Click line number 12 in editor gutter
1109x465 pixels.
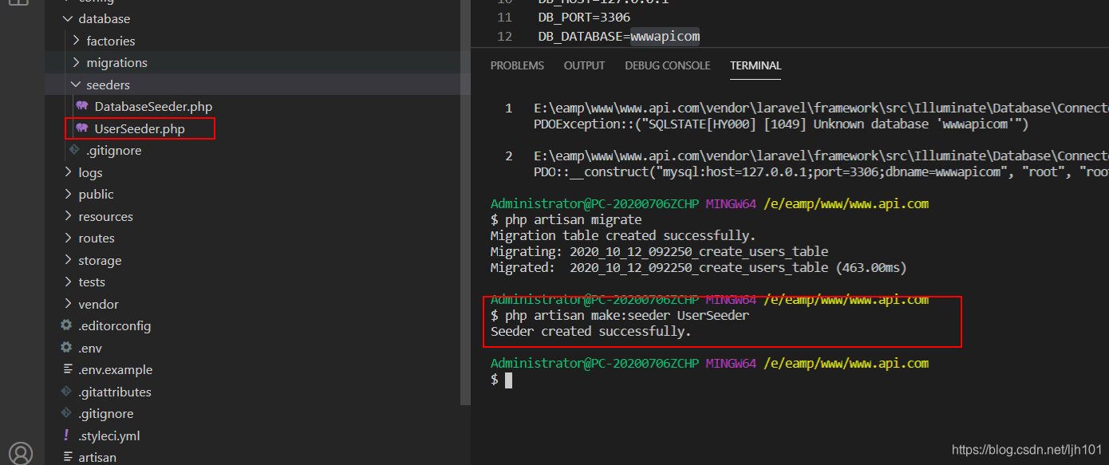point(504,37)
